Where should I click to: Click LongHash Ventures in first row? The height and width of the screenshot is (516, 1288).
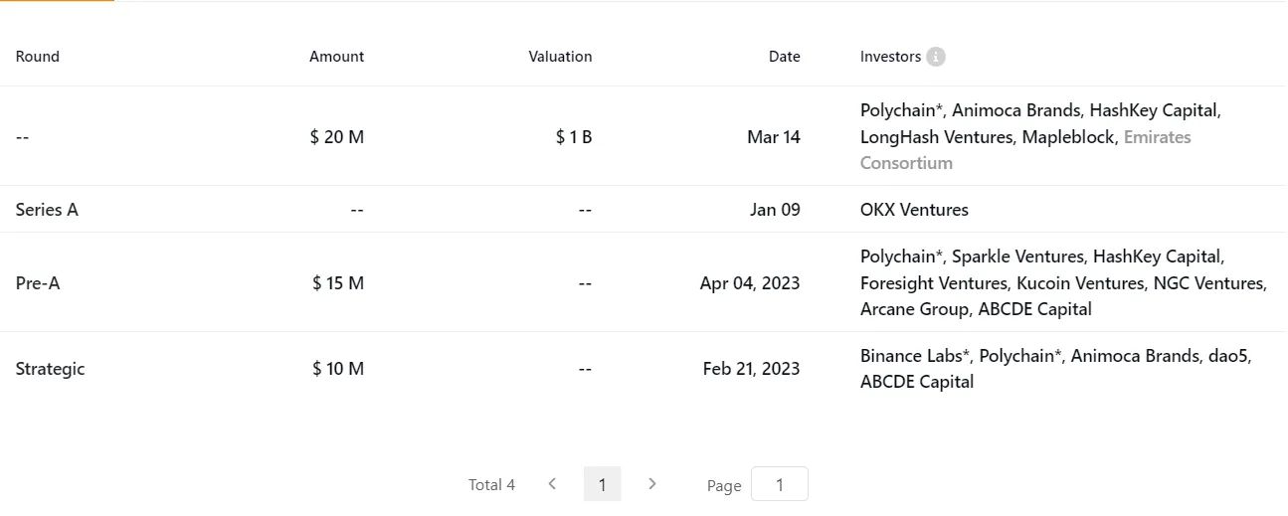[935, 137]
